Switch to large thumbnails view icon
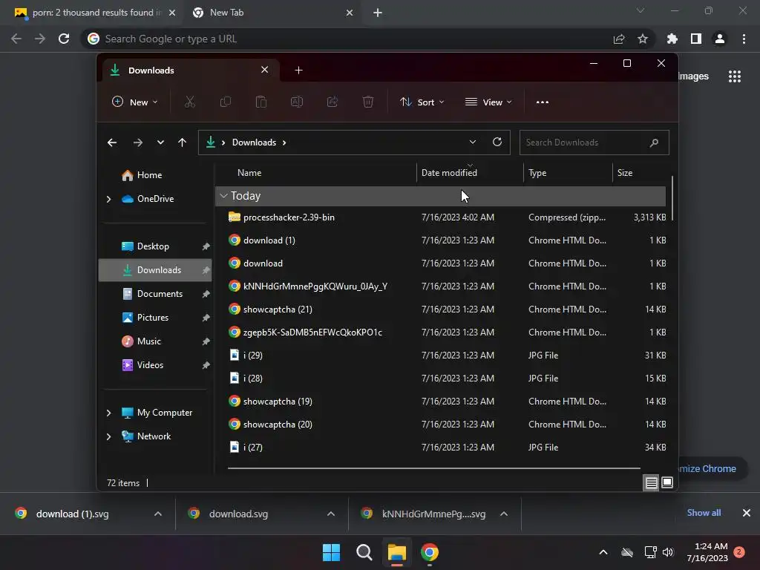This screenshot has width=760, height=570. click(667, 482)
